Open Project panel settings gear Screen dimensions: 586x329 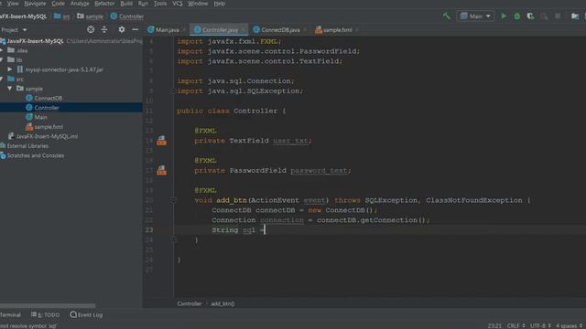(122, 29)
